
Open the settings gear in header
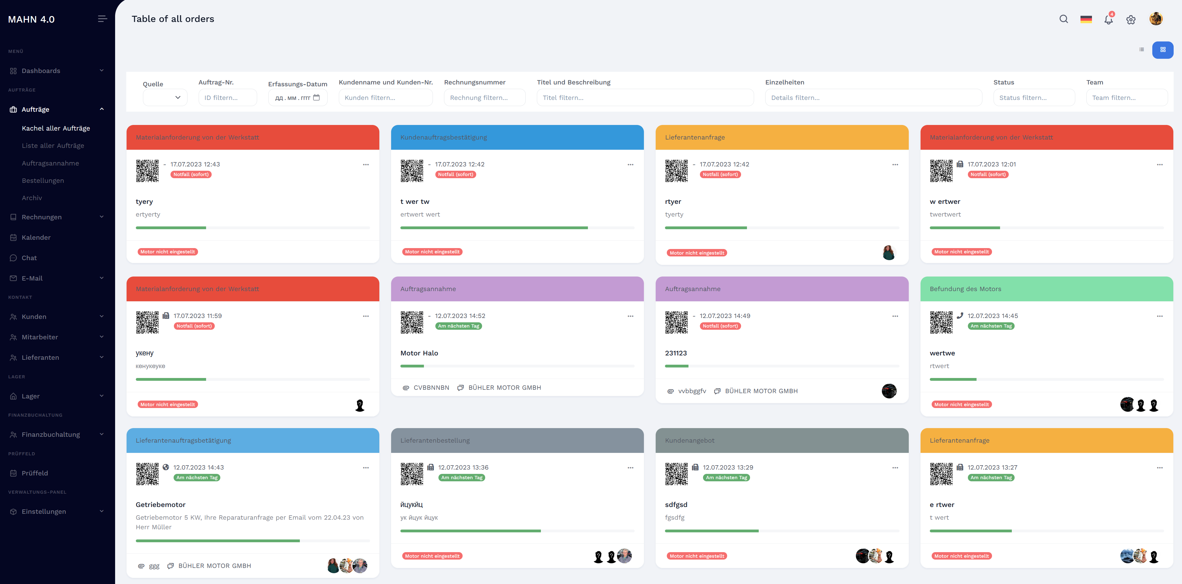coord(1131,20)
